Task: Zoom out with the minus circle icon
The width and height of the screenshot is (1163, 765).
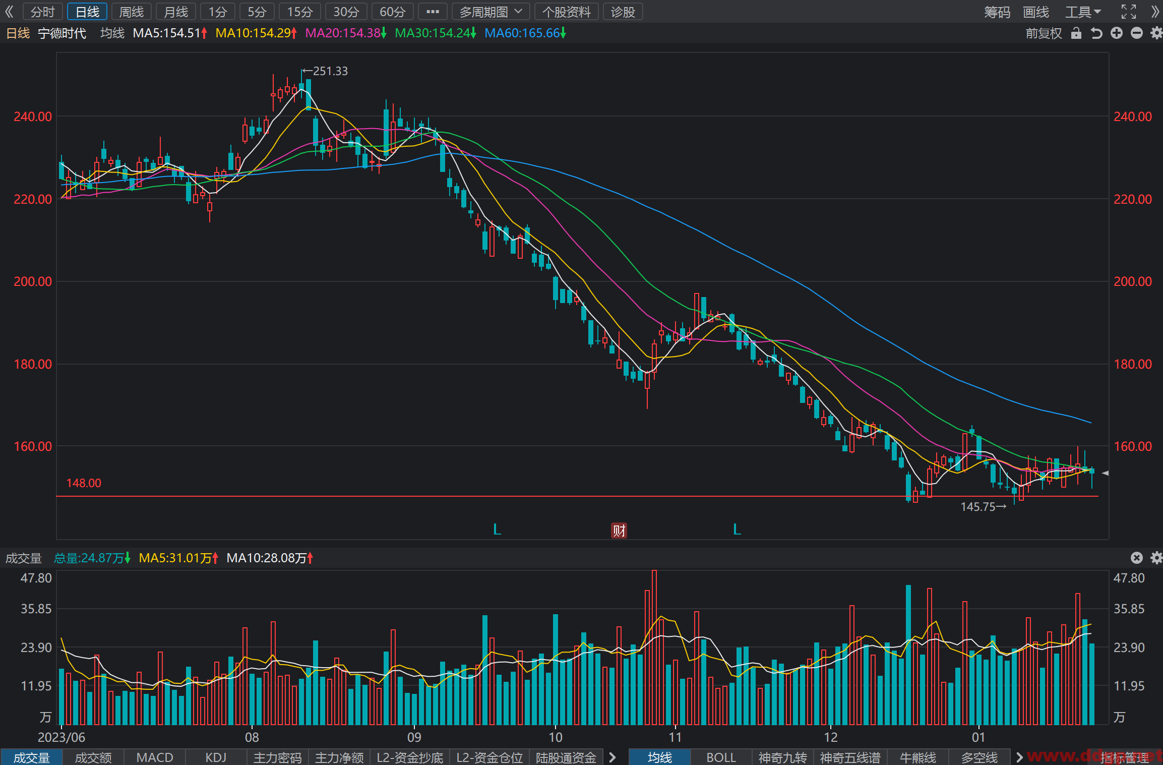Action: tap(1137, 33)
